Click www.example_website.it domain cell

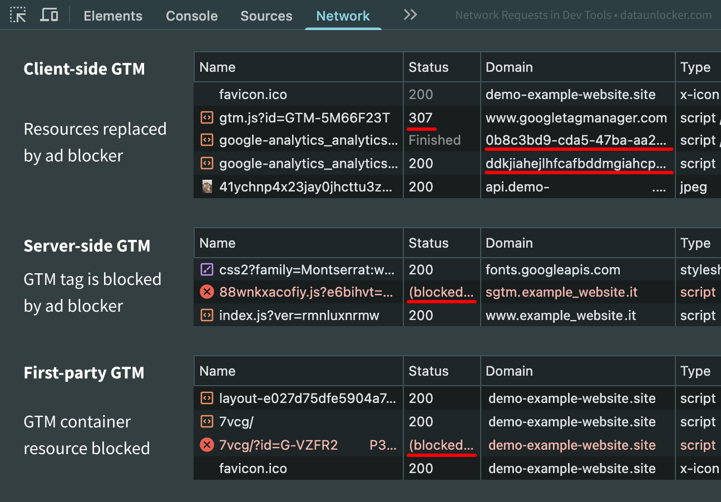point(561,316)
